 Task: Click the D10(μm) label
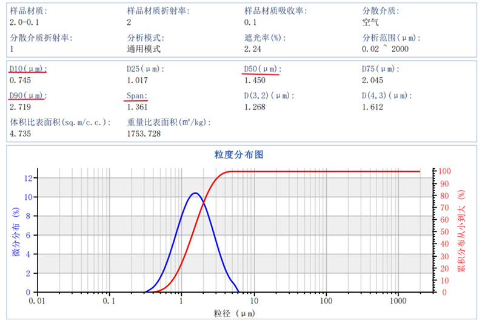tap(28, 68)
